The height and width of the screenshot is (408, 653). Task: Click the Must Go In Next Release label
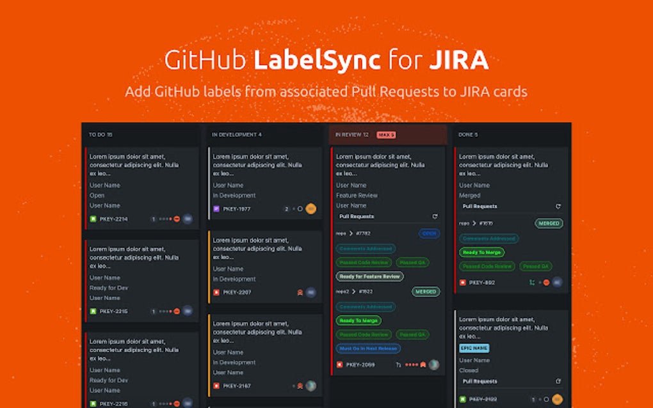[368, 349]
